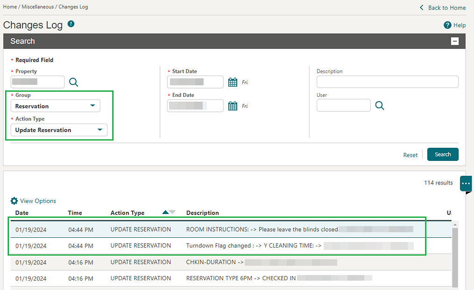Click Help text at top right
Image resolution: width=474 pixels, height=290 pixels.
[459, 25]
